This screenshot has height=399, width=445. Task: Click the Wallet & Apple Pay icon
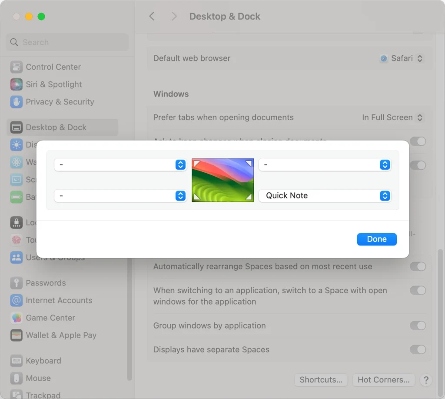coord(16,335)
